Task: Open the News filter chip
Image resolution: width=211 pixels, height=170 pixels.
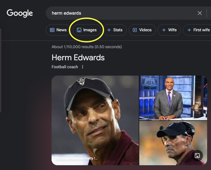Action: 58,30
